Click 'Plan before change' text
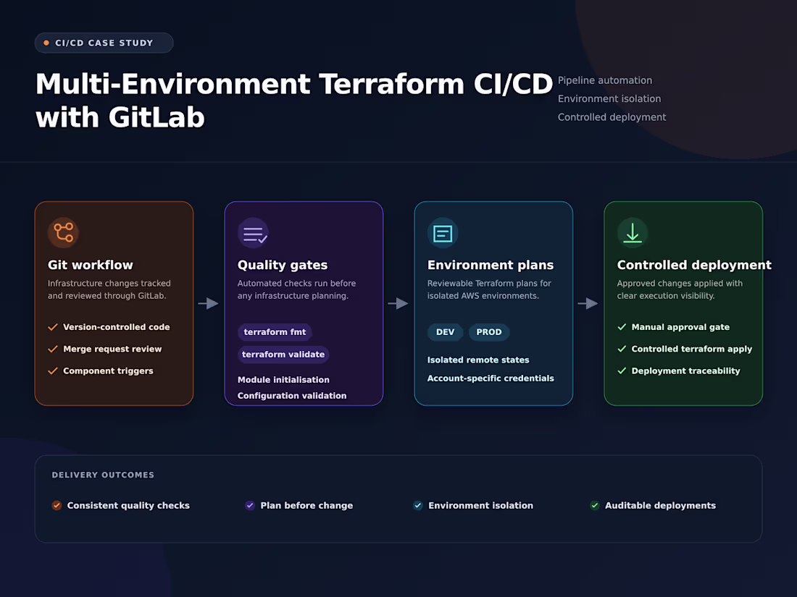This screenshot has height=597, width=797. pyautogui.click(x=306, y=506)
